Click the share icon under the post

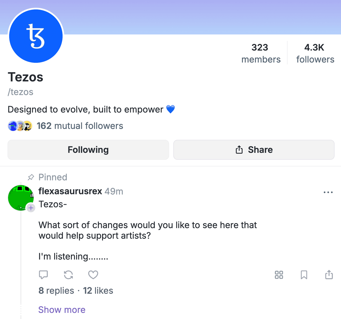329,275
